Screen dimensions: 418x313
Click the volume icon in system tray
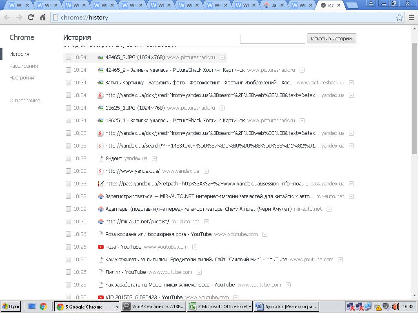(x=395, y=306)
